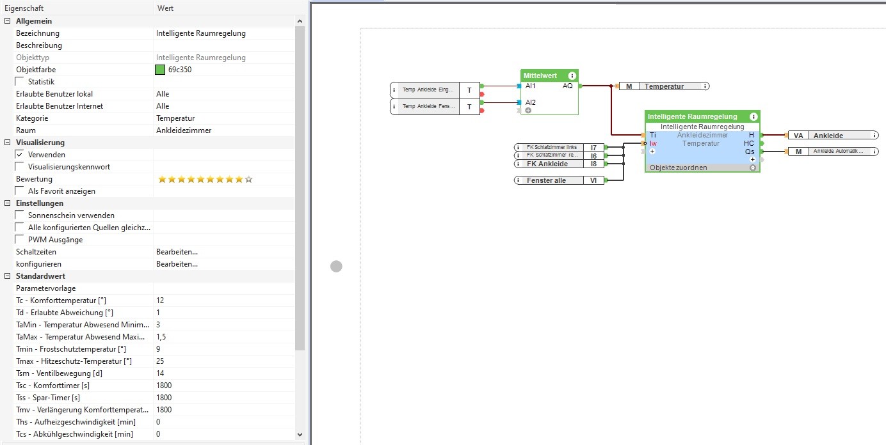Screen dimensions: 886x445
Task: Collapse the Visualisierung section
Action: (x=7, y=143)
